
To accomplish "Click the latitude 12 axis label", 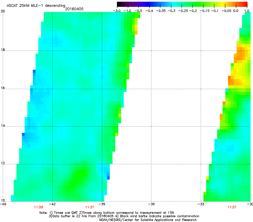I will [x=3, y=163].
